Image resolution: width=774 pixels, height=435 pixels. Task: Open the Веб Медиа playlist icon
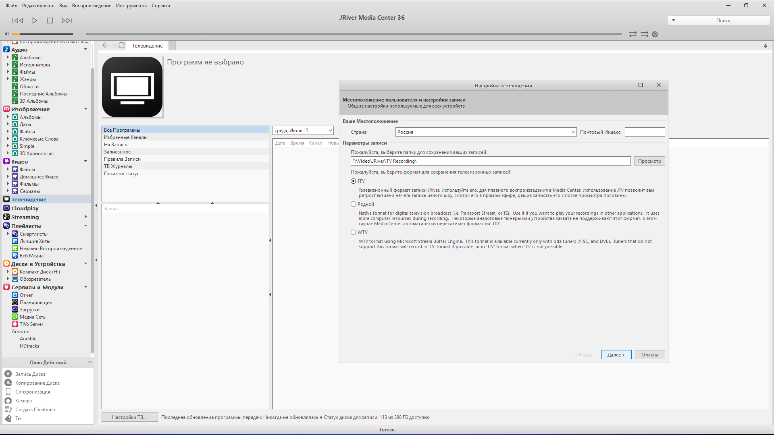[x=15, y=256]
